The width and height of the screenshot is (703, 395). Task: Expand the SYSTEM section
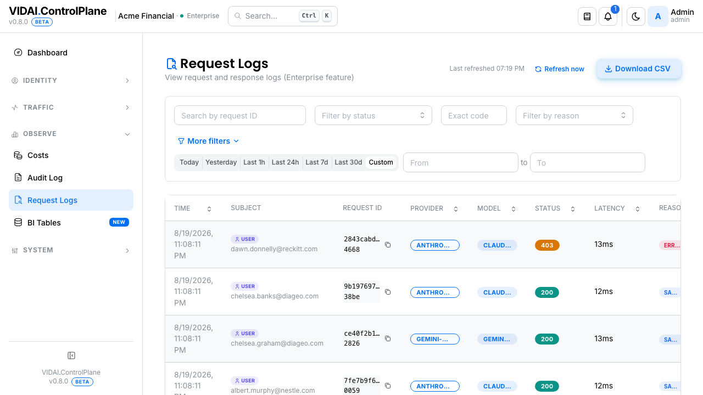pyautogui.click(x=71, y=250)
